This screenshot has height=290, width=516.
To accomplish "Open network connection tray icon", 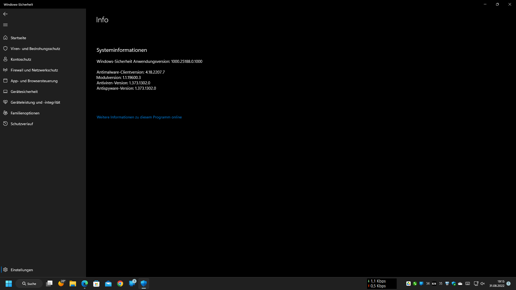I will point(476,284).
